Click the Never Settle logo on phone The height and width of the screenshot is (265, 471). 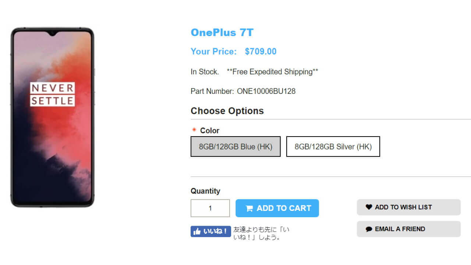tap(53, 94)
